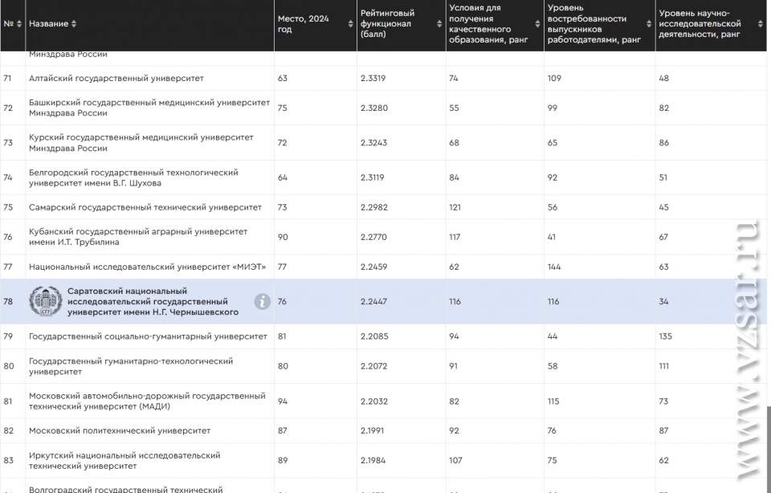Select Московский автомобильно-дорожный университет (МАДИ) name

pos(147,401)
